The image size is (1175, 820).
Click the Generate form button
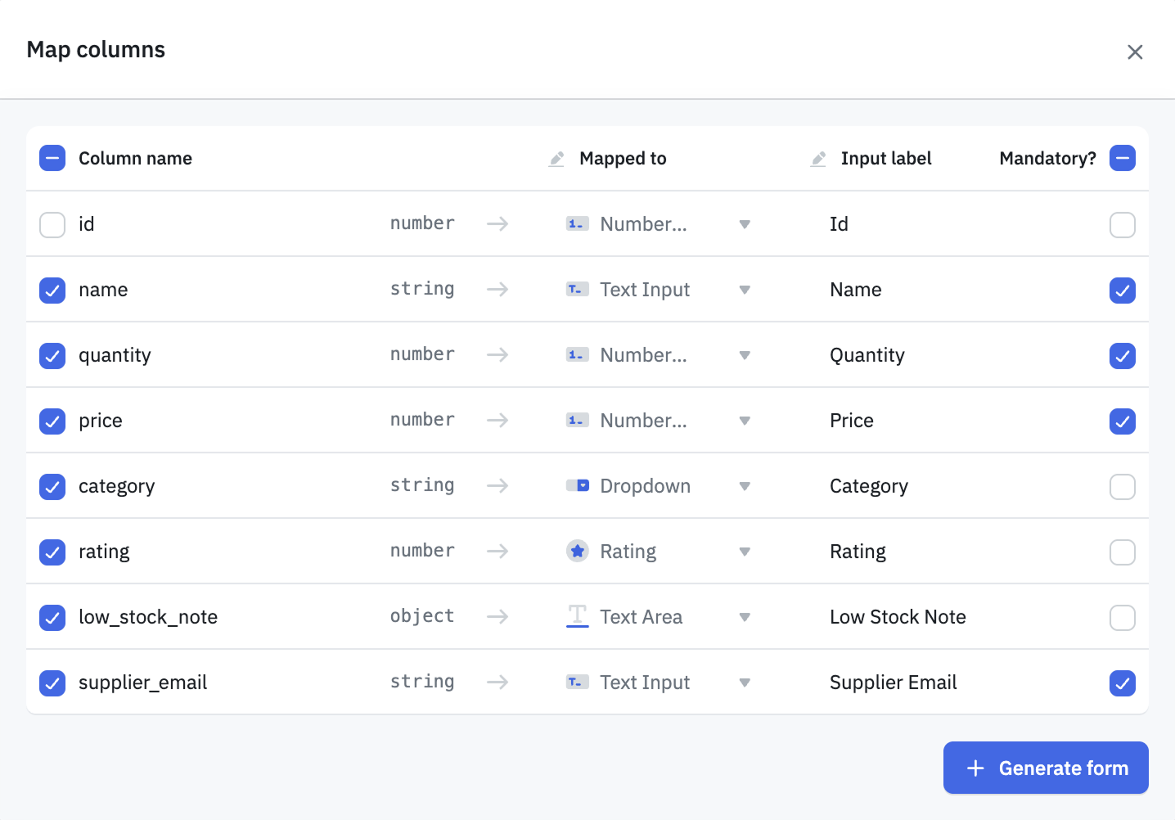(1045, 768)
